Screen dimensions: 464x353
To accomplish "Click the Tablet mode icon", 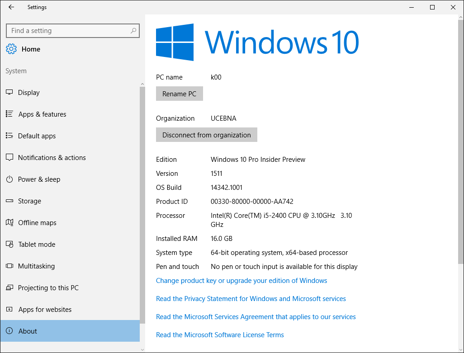I will pos(9,244).
